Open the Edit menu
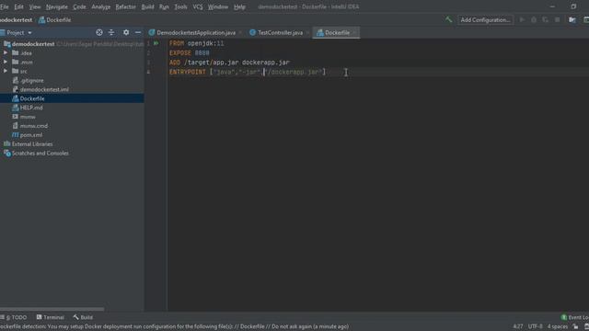 (x=18, y=6)
